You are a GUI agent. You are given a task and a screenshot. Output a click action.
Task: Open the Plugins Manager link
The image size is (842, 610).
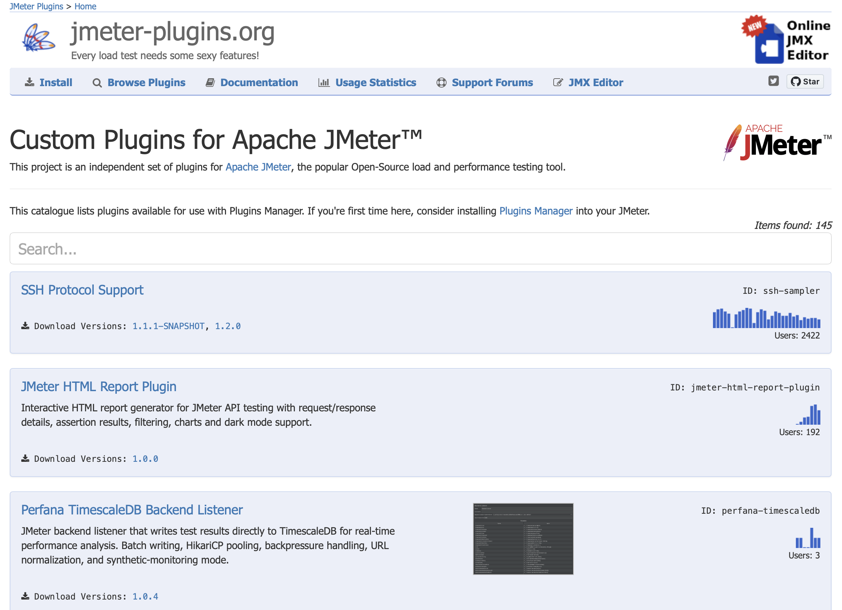point(536,211)
